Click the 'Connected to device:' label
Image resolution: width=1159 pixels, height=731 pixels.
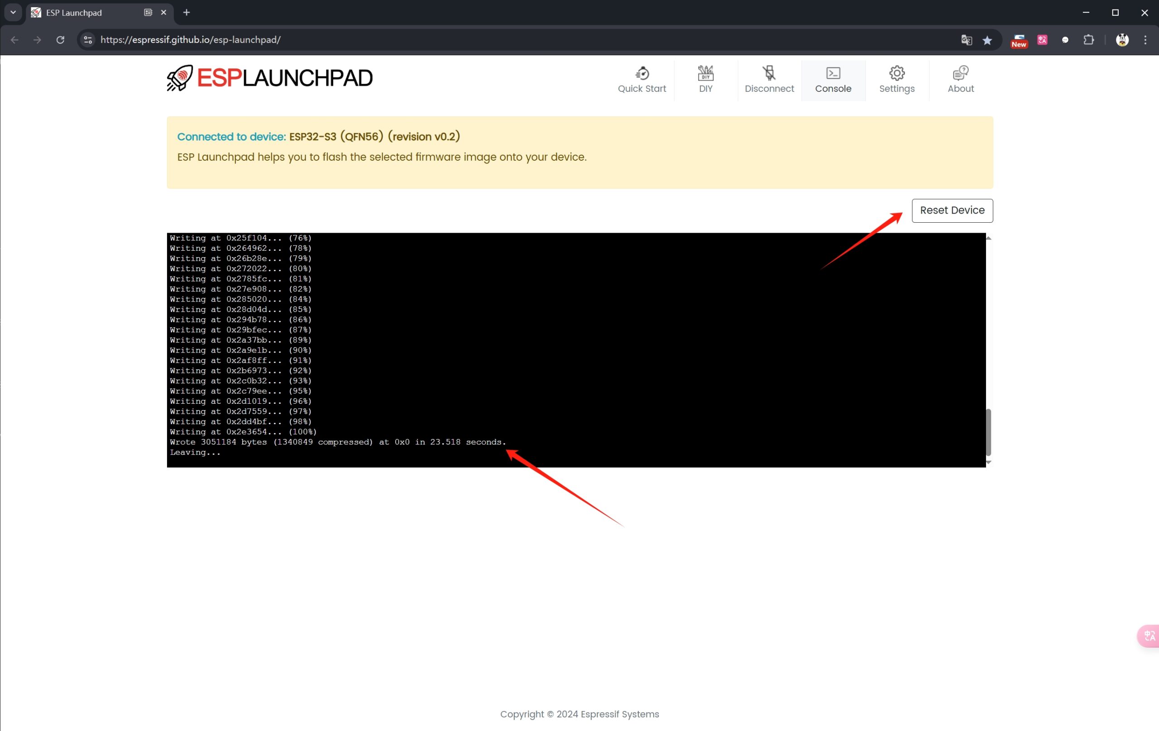231,137
